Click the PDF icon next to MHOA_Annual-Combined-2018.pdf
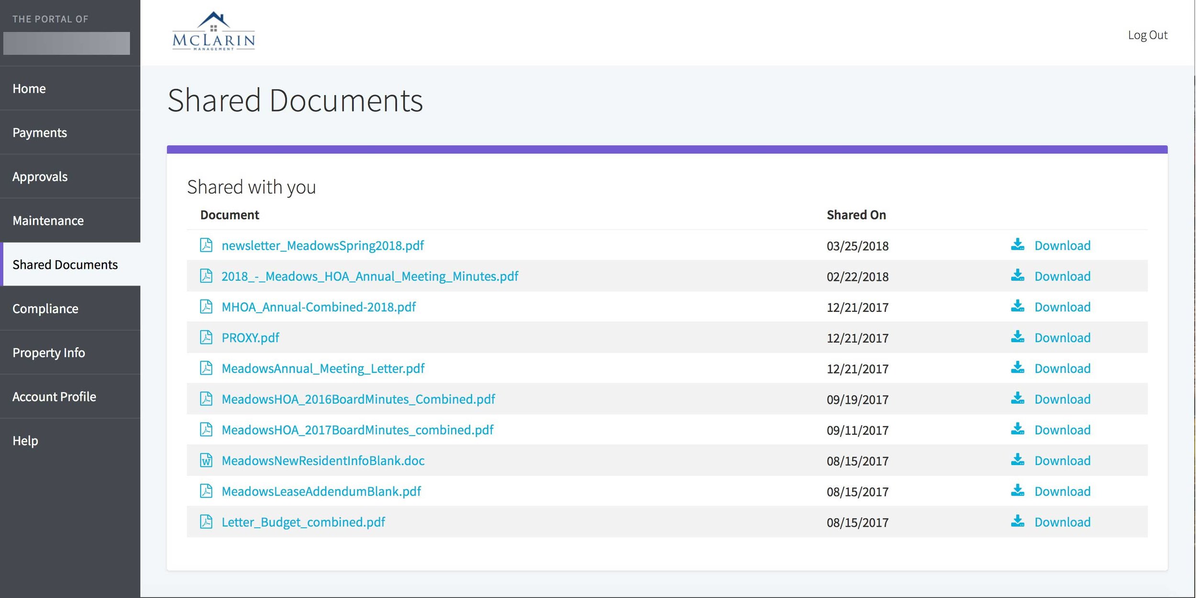 click(x=206, y=306)
